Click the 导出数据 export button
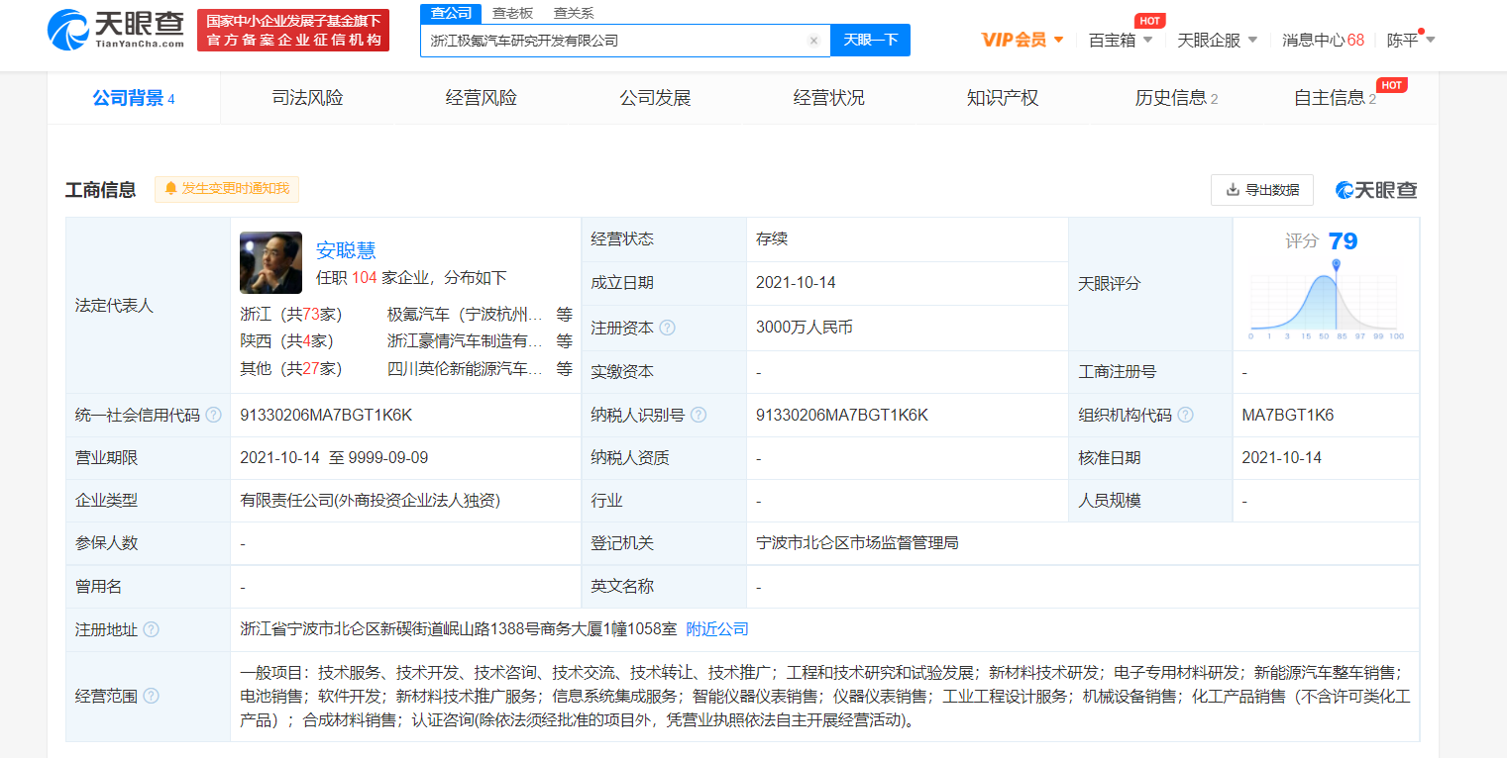 pyautogui.click(x=1262, y=190)
